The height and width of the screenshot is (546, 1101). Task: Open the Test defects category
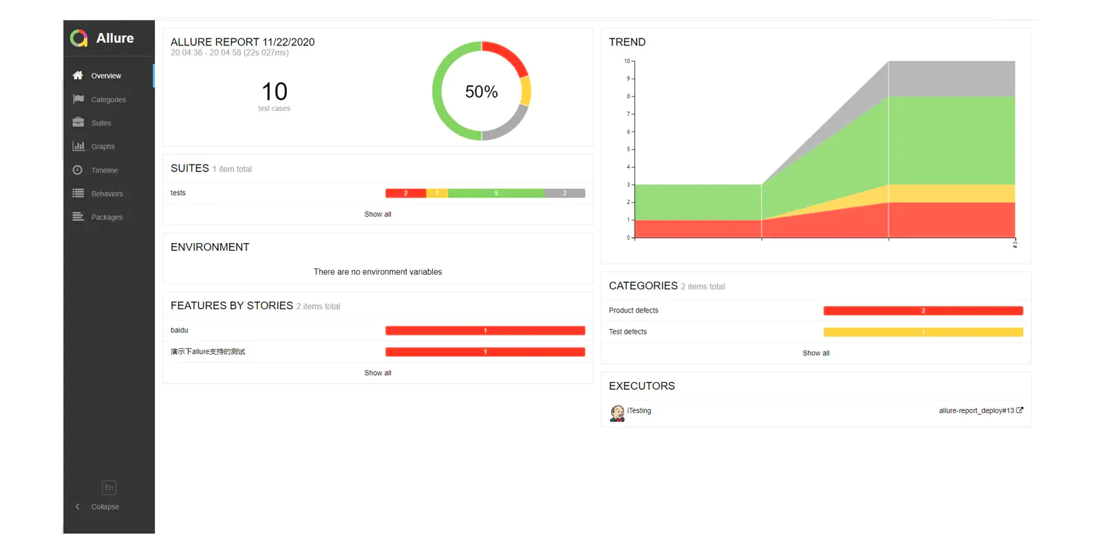(x=816, y=332)
